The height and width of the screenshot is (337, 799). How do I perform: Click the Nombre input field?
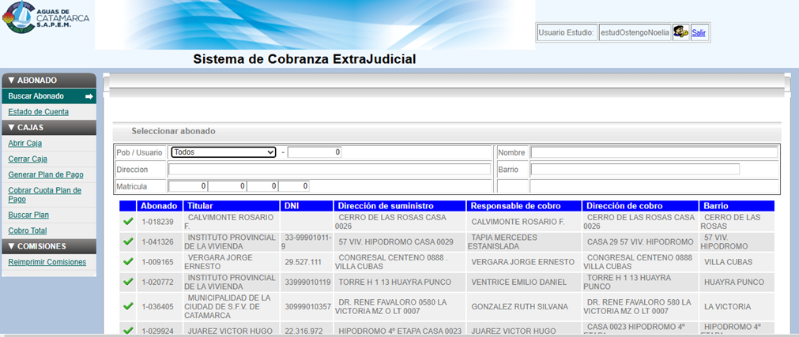[654, 152]
